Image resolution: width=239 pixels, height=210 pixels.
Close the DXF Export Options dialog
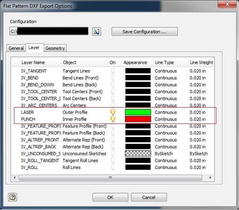227,4
